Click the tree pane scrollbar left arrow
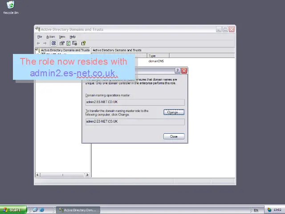Image resolution: width=285 pixels, height=214 pixels. (37, 175)
